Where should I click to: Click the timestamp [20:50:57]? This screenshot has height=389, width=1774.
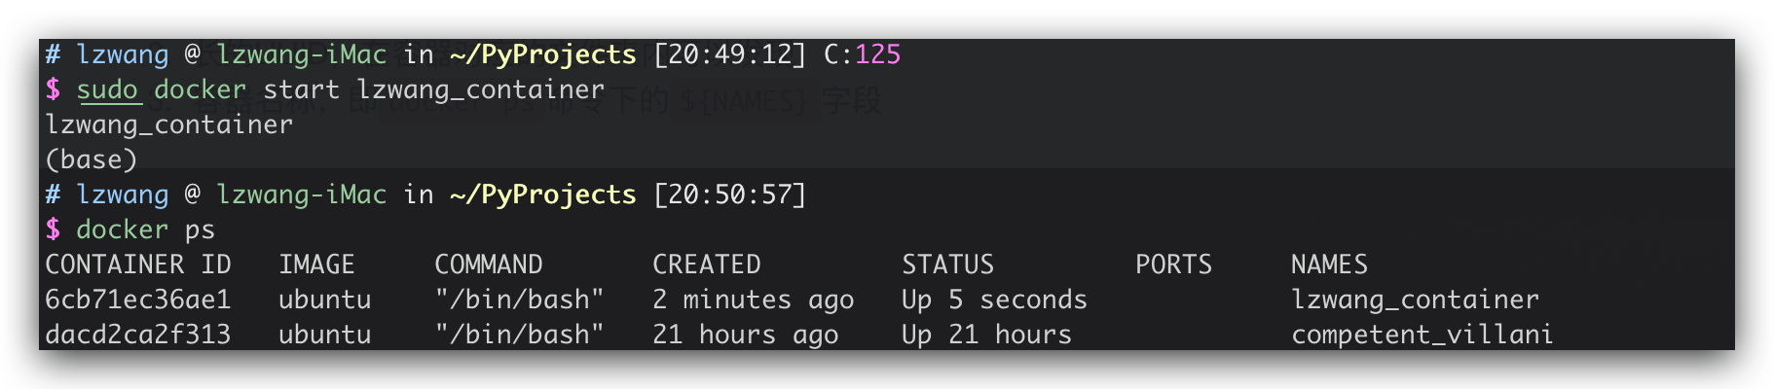[x=729, y=194]
